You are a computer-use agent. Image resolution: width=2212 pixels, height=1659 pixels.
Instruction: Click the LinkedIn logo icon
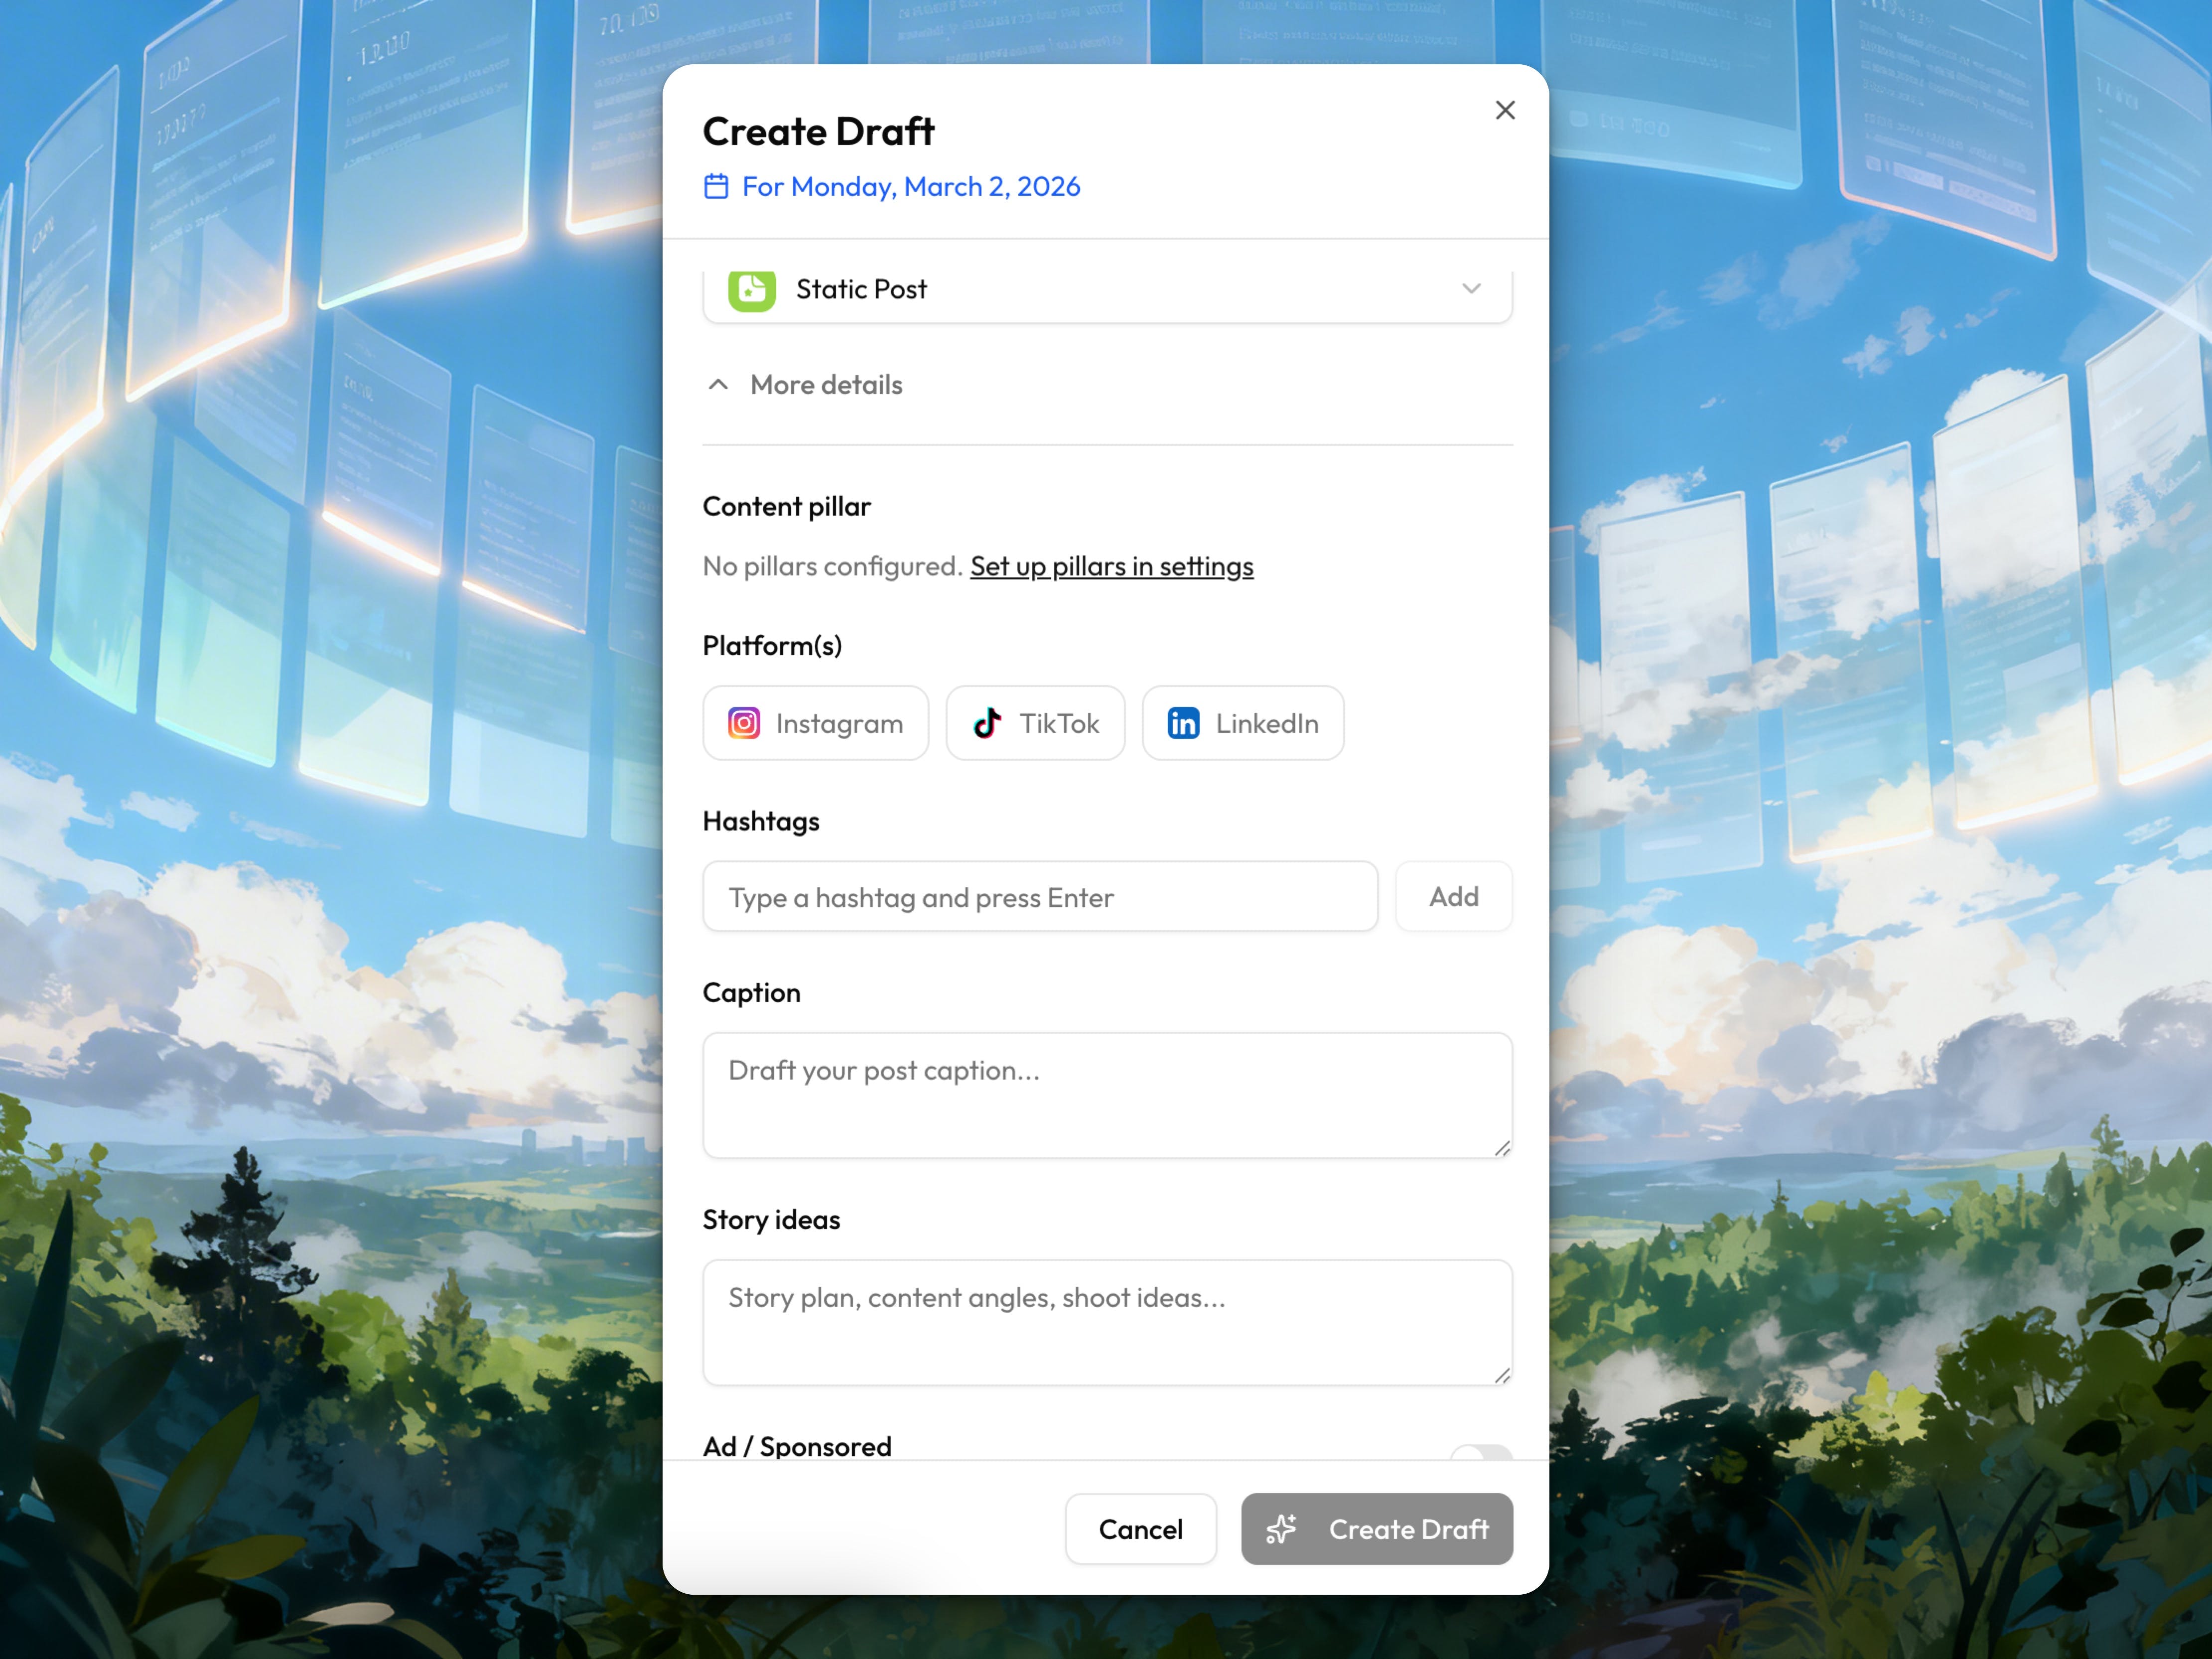click(1183, 723)
